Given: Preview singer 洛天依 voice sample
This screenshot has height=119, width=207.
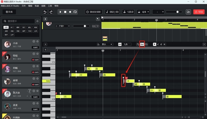Looking at the screenshot, I should coord(34,91).
